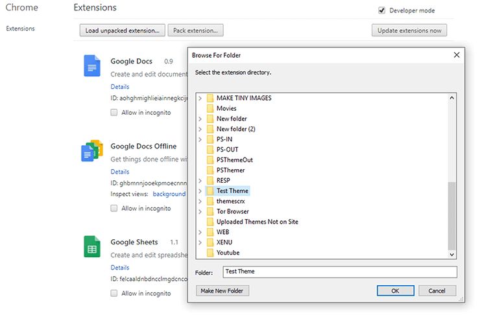This screenshot has height=315, width=504.
Task: Close the Browse For Folder dialog
Action: (x=457, y=55)
